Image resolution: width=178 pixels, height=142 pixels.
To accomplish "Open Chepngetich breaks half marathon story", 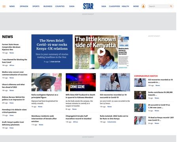I will [78, 117].
